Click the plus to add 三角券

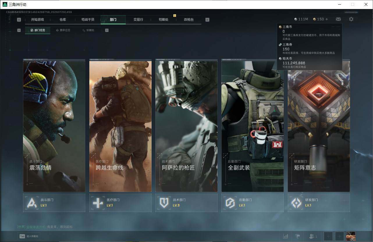tap(327, 19)
